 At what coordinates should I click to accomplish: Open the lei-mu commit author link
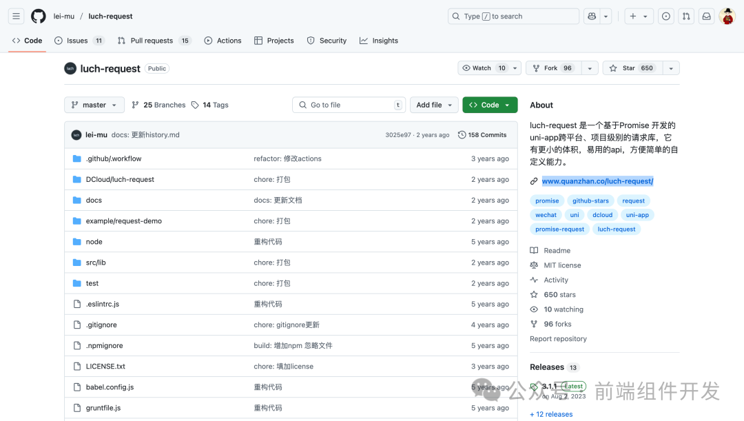click(96, 135)
